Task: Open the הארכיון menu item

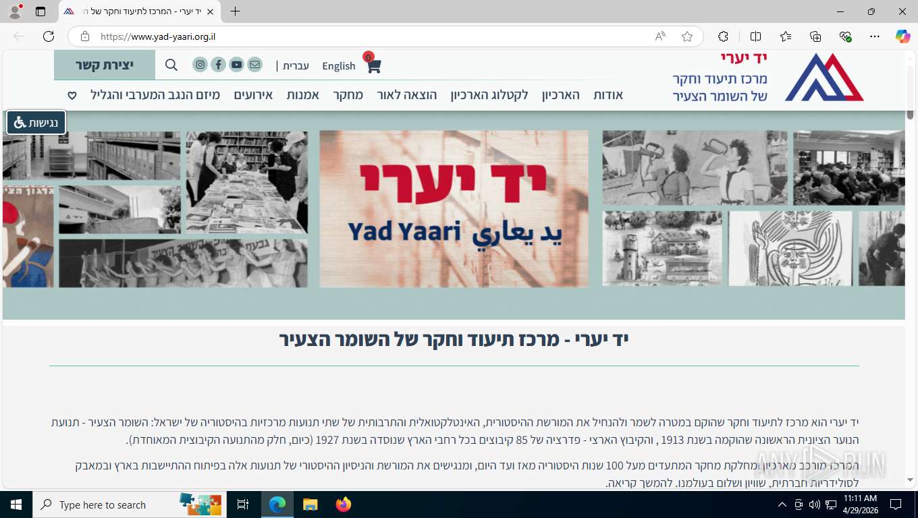Action: (x=561, y=95)
